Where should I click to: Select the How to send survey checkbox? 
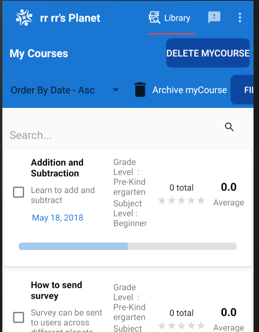pos(18,317)
